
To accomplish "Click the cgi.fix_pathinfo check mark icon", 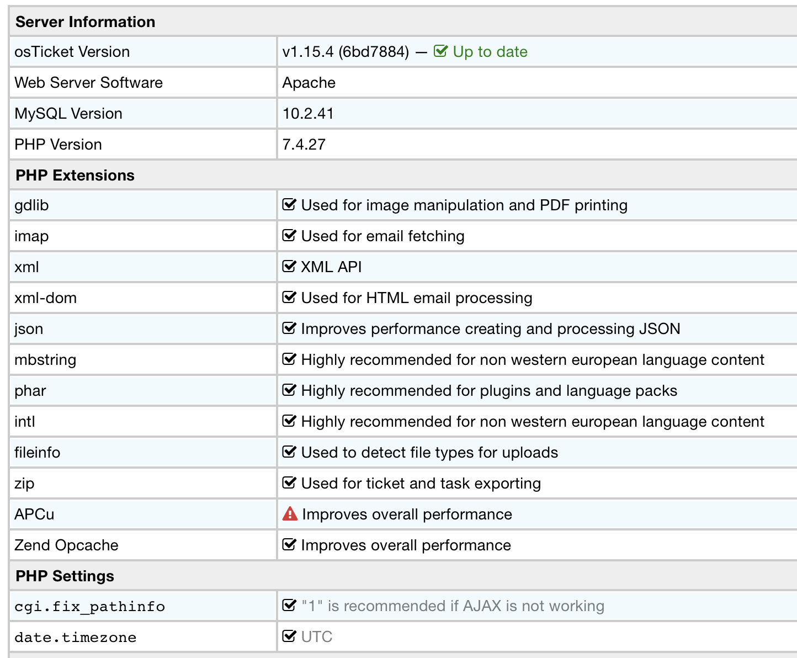I will (x=289, y=606).
